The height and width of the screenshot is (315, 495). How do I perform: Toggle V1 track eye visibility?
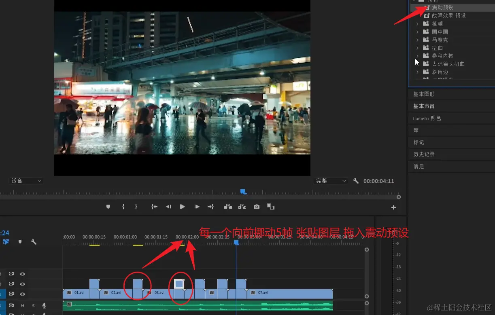click(x=23, y=294)
